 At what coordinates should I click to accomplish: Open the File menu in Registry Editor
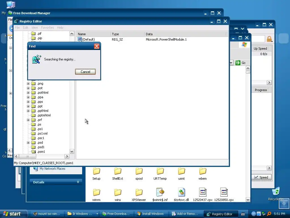click(x=17, y=28)
